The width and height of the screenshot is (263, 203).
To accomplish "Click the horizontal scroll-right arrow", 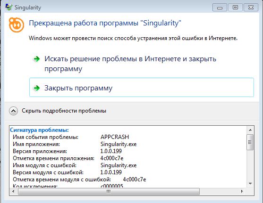I will [242, 191].
